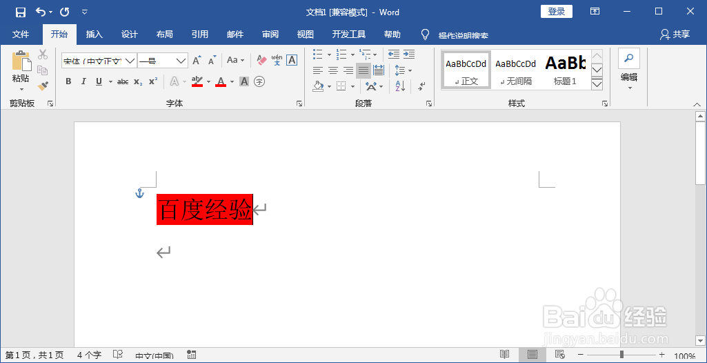Sort with A-Z icon

[400, 86]
